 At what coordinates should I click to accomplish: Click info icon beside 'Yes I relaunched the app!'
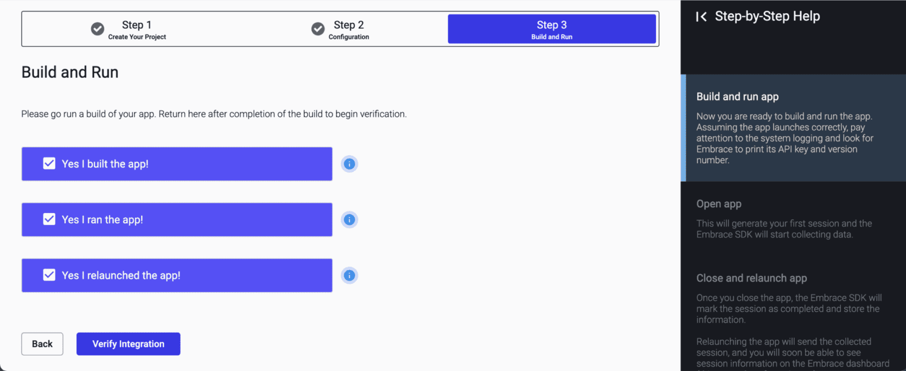click(x=349, y=275)
